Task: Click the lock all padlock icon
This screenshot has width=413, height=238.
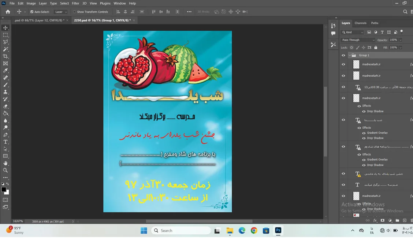Action: point(376,48)
